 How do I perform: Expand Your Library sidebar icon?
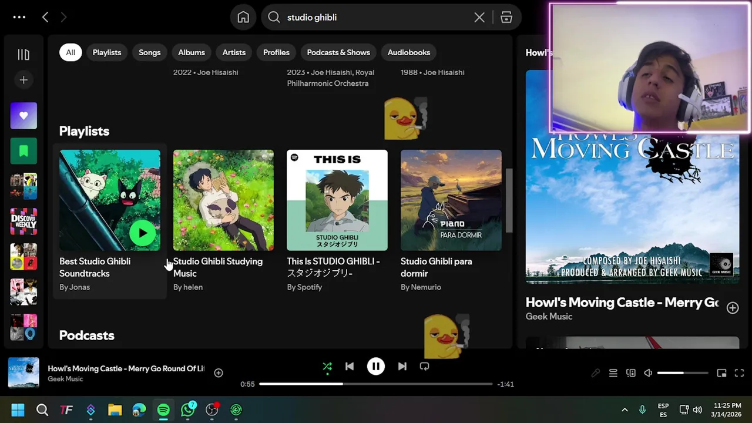point(23,55)
